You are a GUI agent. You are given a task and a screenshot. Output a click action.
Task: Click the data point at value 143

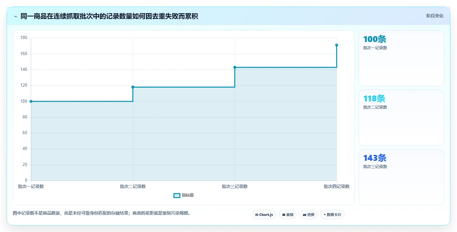click(235, 67)
